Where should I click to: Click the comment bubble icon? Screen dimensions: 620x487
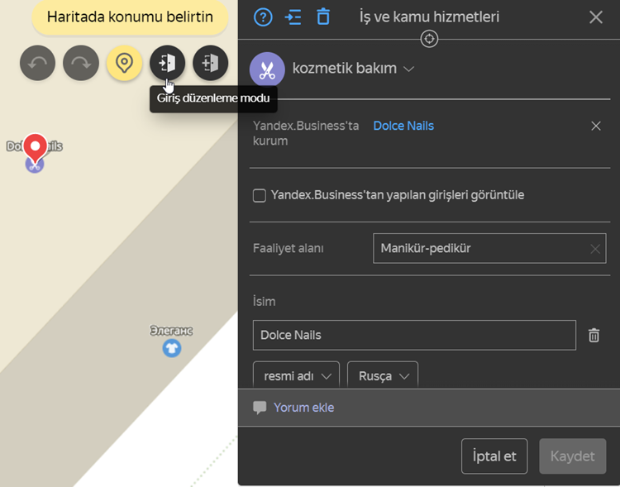[x=260, y=408]
